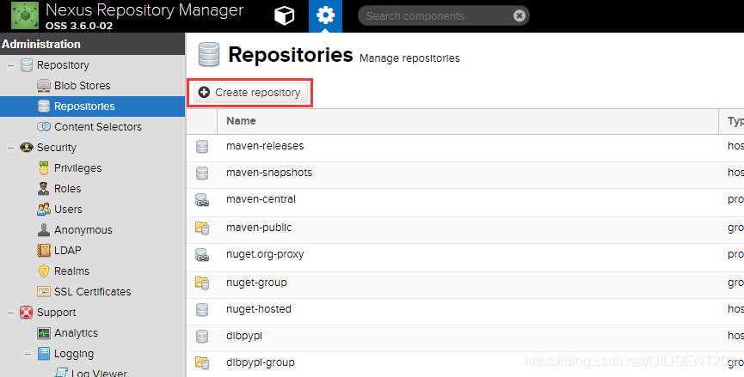Click the Users icon
744x377 pixels.
click(44, 210)
